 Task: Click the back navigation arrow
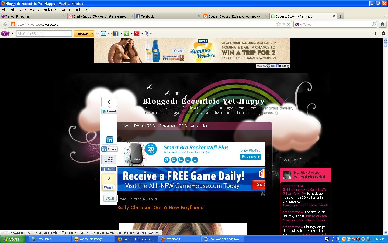5,24
